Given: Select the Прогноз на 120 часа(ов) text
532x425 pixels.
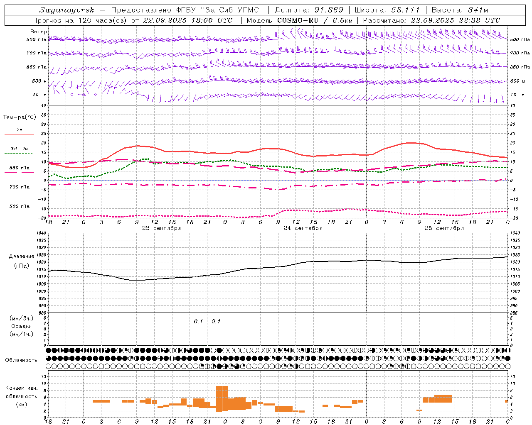Looking at the screenshot, I should tap(80, 20).
